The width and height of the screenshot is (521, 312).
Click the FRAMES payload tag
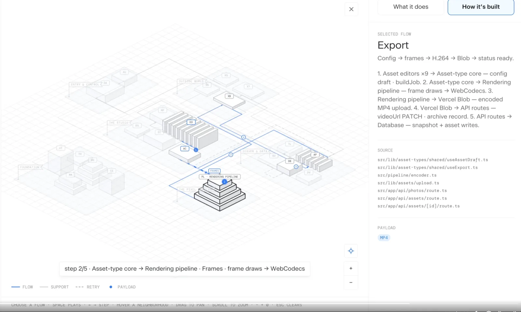(214, 171)
